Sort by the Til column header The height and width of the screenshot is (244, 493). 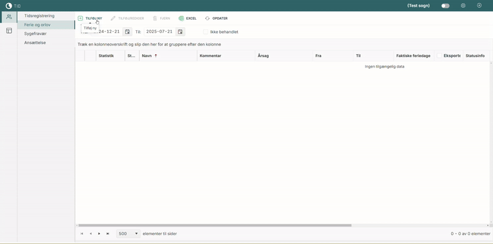click(373, 55)
